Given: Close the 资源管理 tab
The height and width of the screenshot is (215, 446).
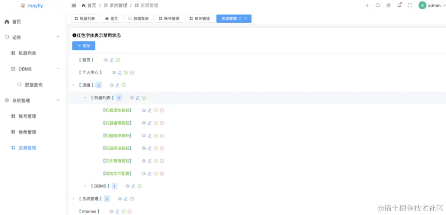Looking at the screenshot, I should [246, 19].
